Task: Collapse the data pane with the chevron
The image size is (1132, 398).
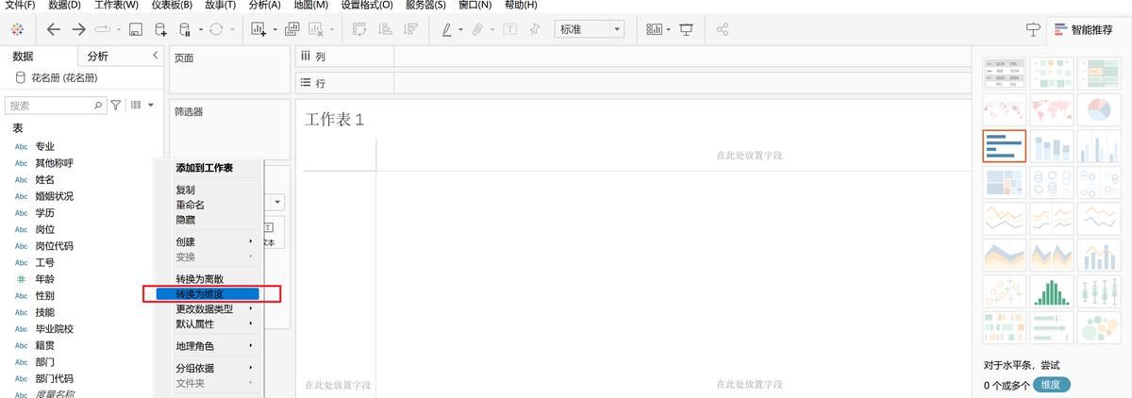Action: point(156,56)
